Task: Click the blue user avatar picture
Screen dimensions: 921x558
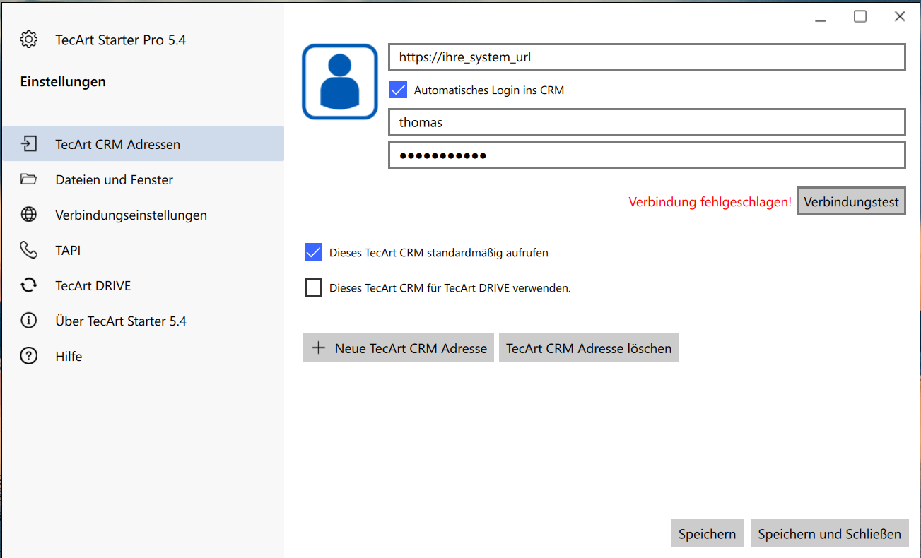Action: click(x=340, y=81)
